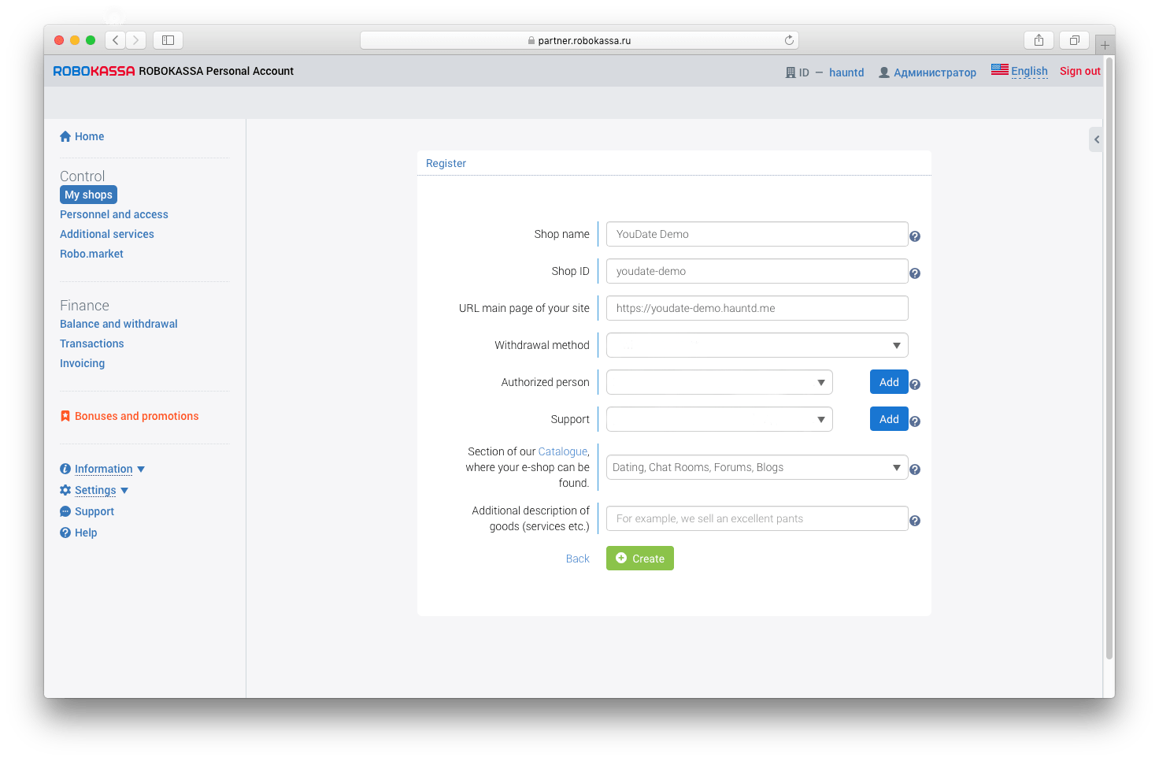
Task: Go to Personnel and access
Action: click(x=114, y=214)
